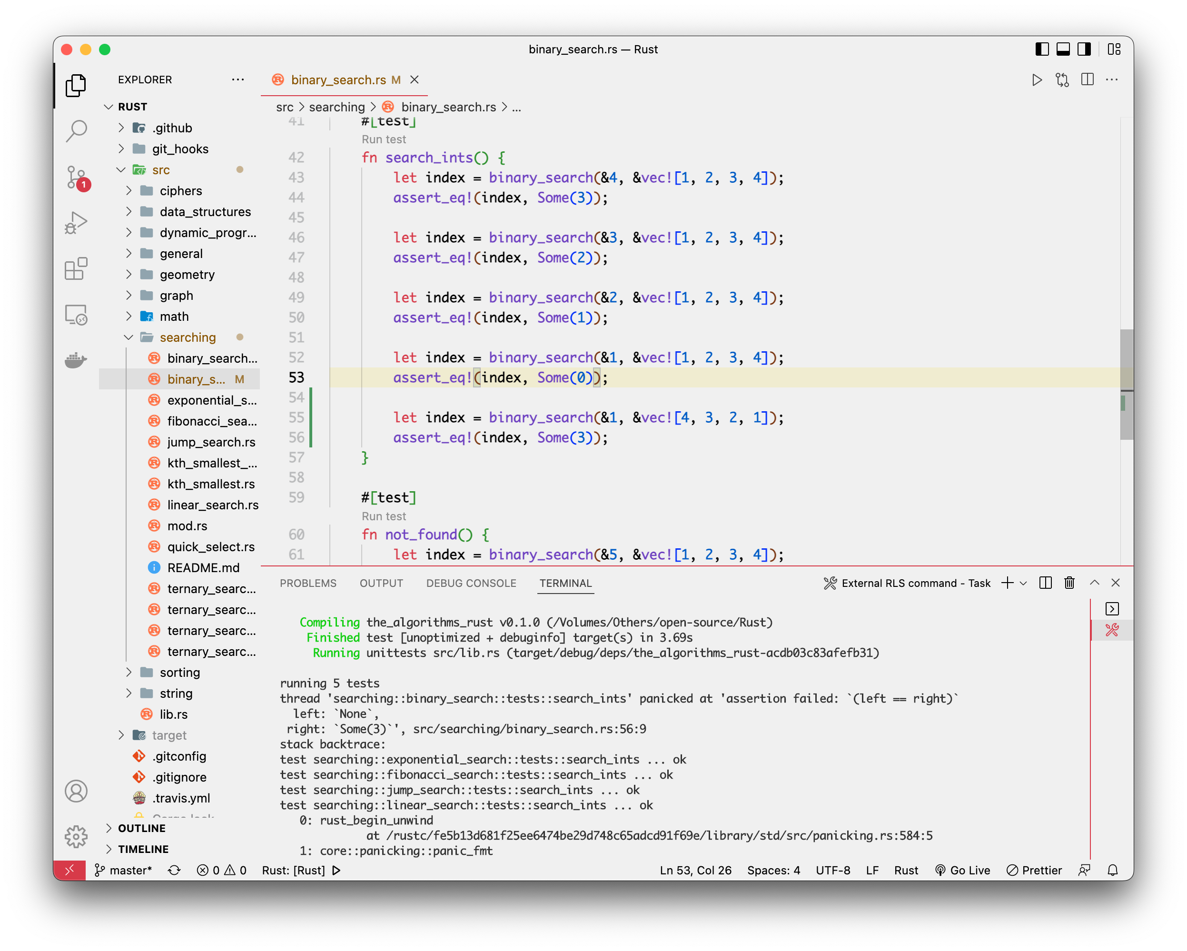Open the Accounts icon in the Activity Bar
The image size is (1187, 951).
[76, 791]
